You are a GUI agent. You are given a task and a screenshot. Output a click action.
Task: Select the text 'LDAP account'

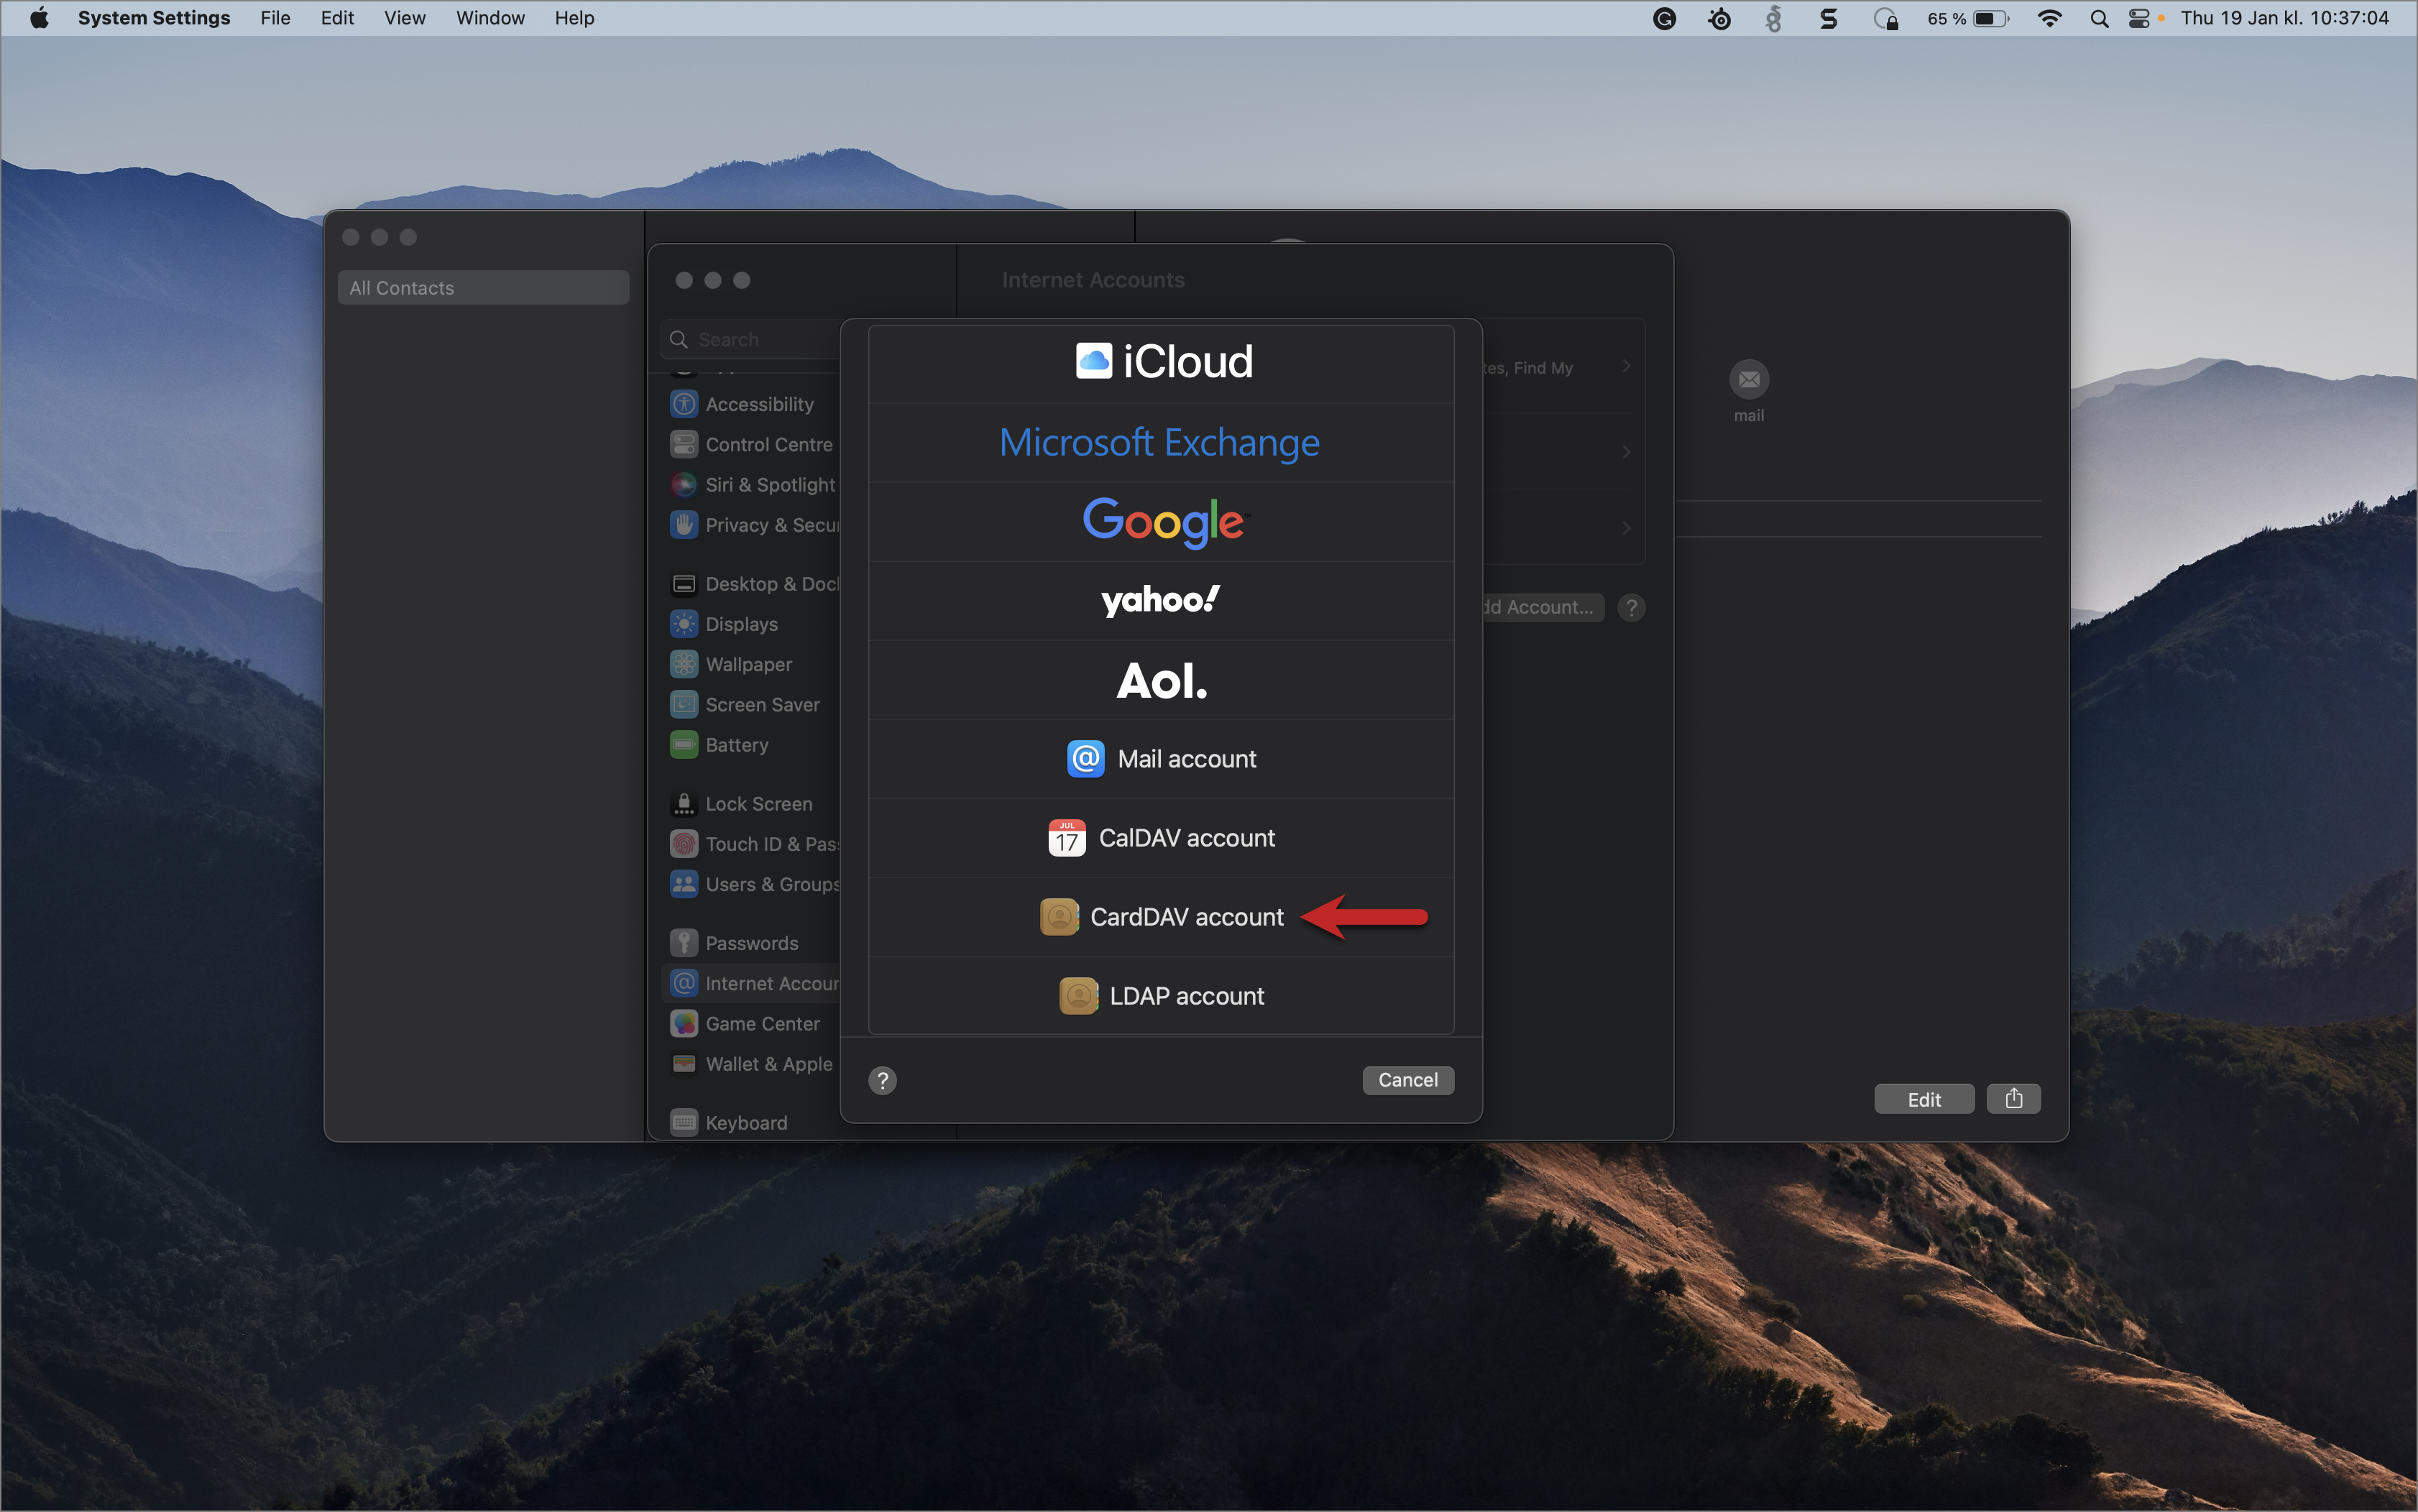coord(1187,996)
